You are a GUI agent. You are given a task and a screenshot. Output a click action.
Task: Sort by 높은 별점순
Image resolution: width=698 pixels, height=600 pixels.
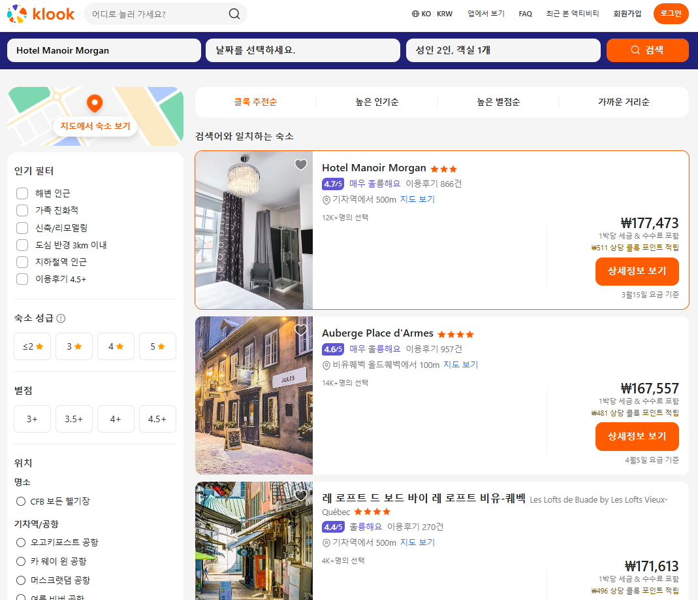(x=498, y=102)
